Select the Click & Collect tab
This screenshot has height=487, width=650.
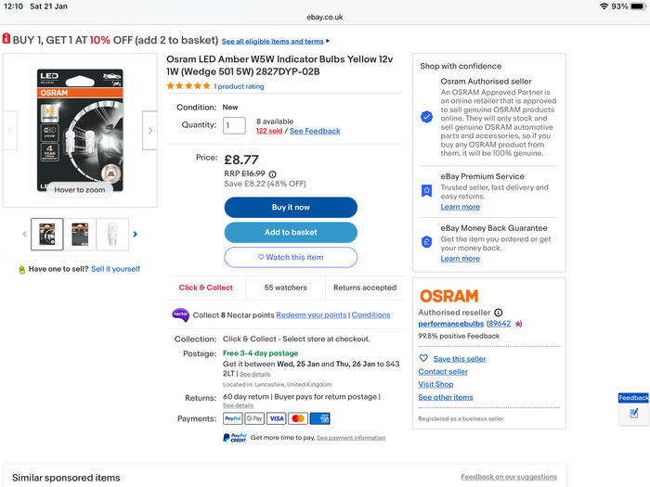pos(206,288)
